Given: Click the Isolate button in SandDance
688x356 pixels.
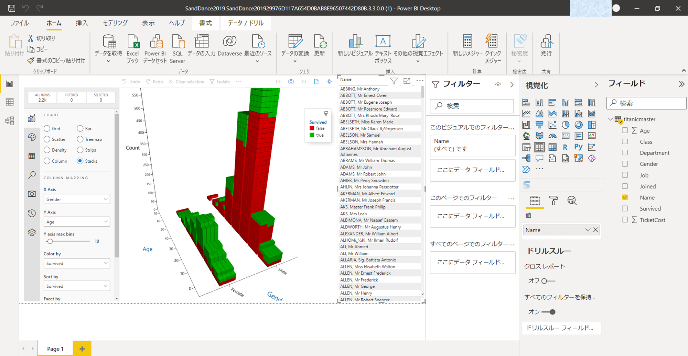Looking at the screenshot, I should point(220,82).
